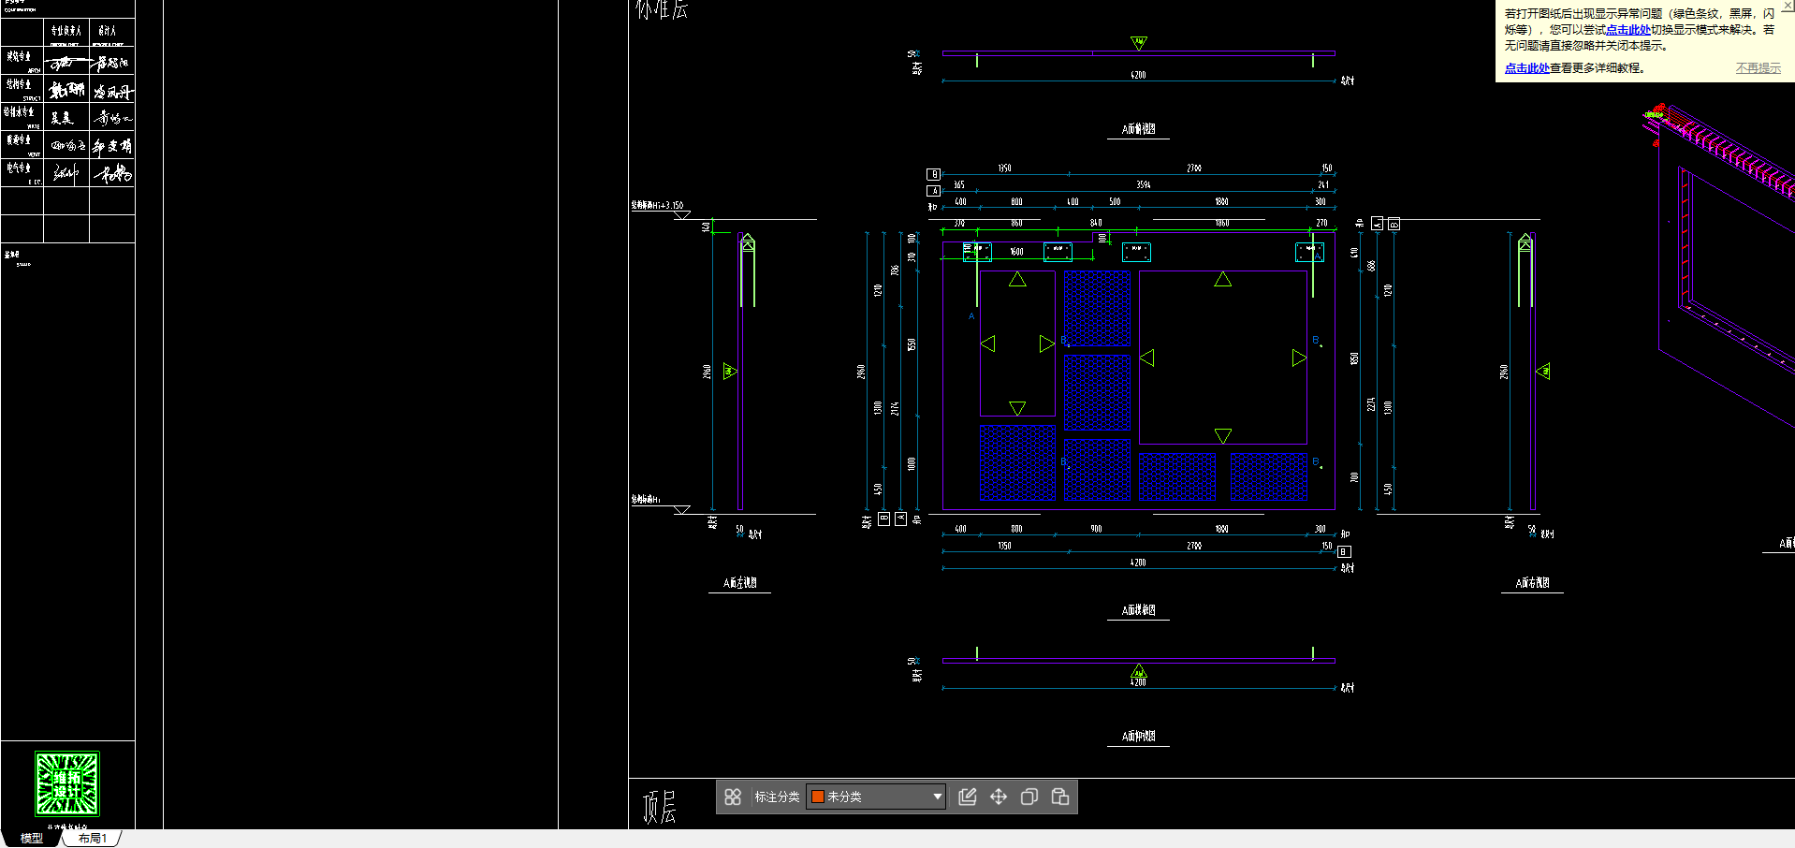The height and width of the screenshot is (848, 1795).
Task: Select the edit annotation pencil icon
Action: [x=968, y=797]
